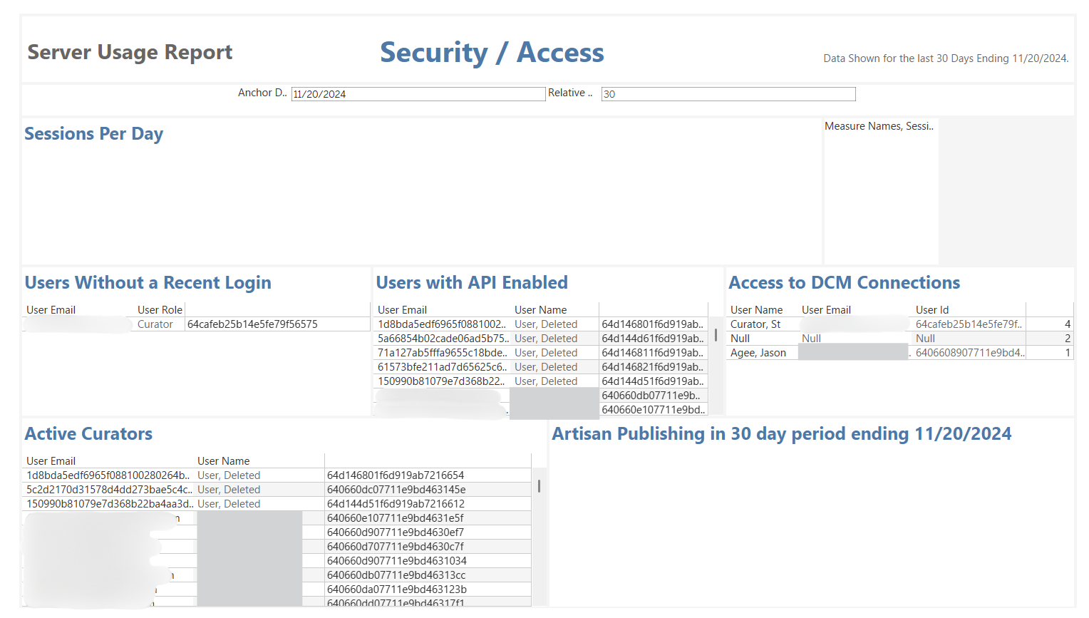The height and width of the screenshot is (618, 1089).
Task: Click the Relative days filter showing 30
Action: point(727,93)
